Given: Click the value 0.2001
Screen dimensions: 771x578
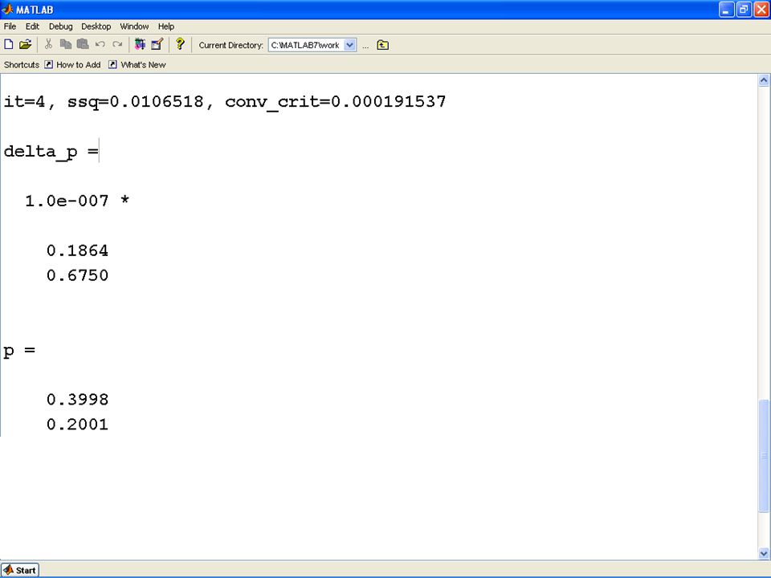Looking at the screenshot, I should tap(77, 424).
